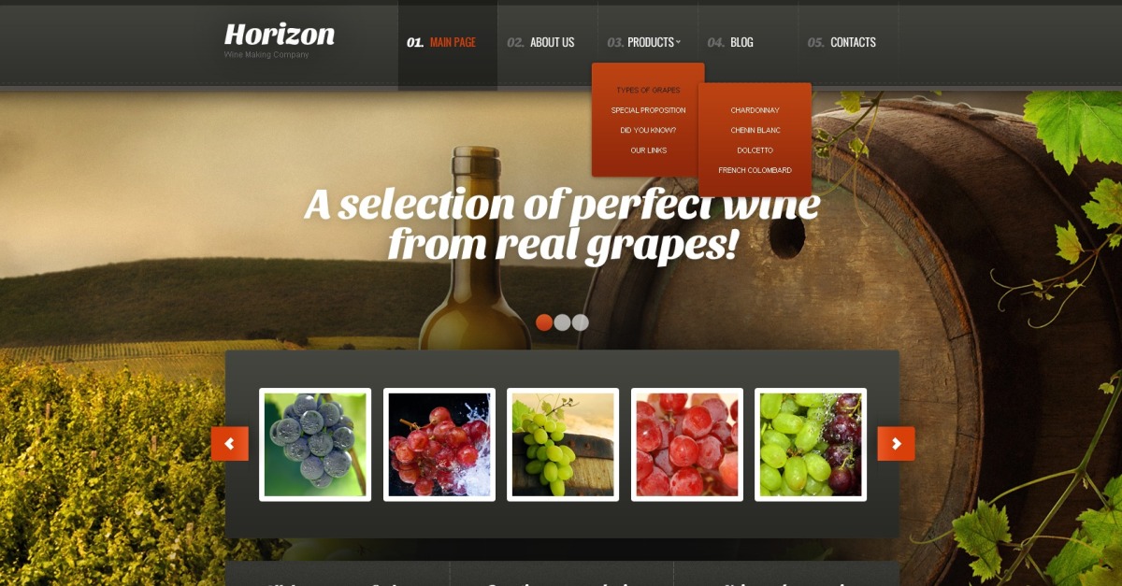This screenshot has height=586, width=1122.
Task: Open the blue grapes thumbnail
Action: coord(315,445)
